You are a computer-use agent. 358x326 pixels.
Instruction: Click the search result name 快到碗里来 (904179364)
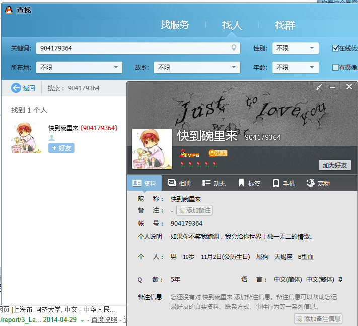83,128
